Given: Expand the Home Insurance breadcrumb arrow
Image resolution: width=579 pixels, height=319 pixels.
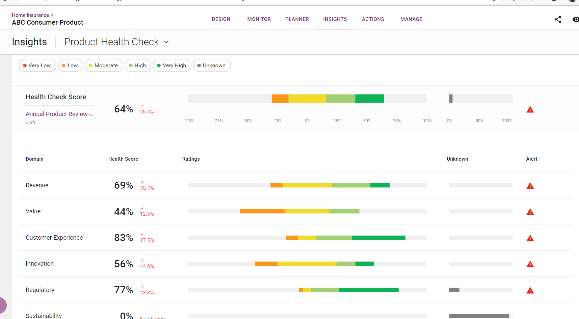Looking at the screenshot, I should [x=52, y=15].
